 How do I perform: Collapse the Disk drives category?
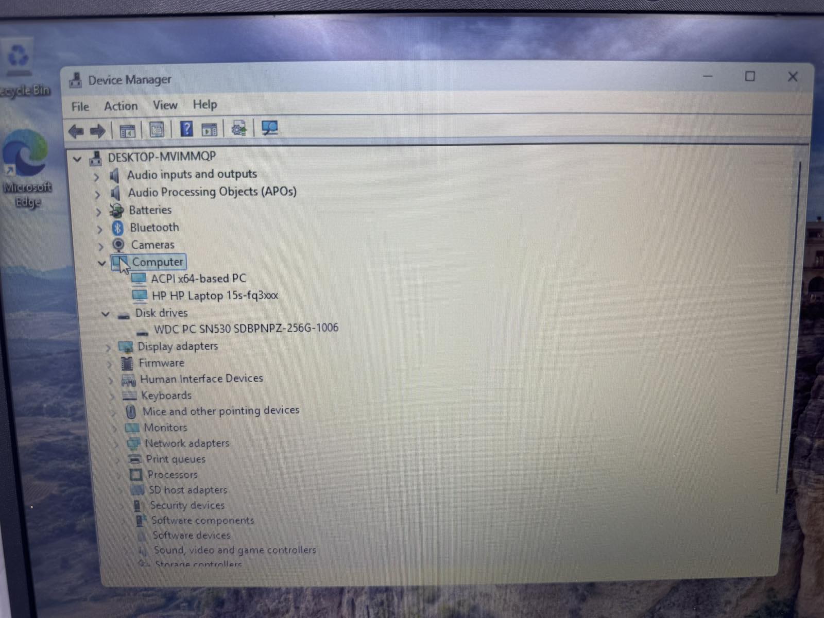coord(106,314)
